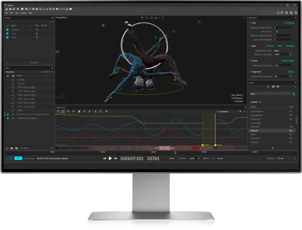The height and width of the screenshot is (230, 302).
Task: Click the timeline scrubber at the current frame
Action: 175,153
